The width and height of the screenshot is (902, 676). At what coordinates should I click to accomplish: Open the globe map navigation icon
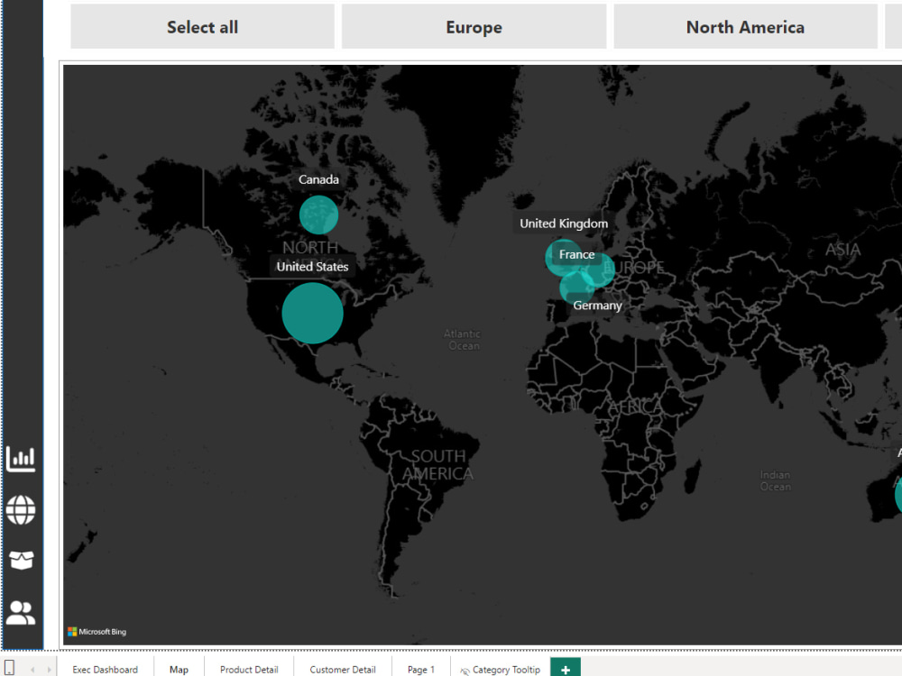[21, 510]
